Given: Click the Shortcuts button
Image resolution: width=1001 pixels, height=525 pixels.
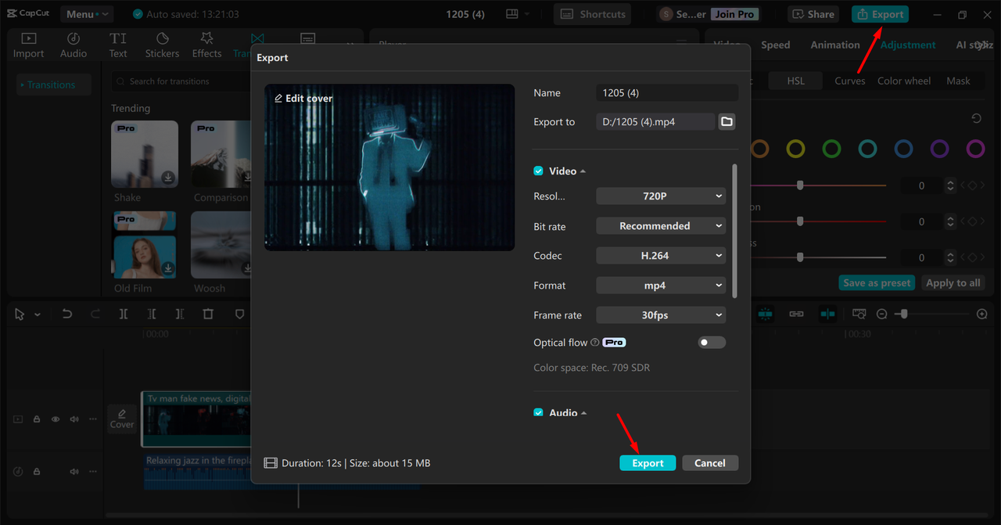Looking at the screenshot, I should point(593,14).
